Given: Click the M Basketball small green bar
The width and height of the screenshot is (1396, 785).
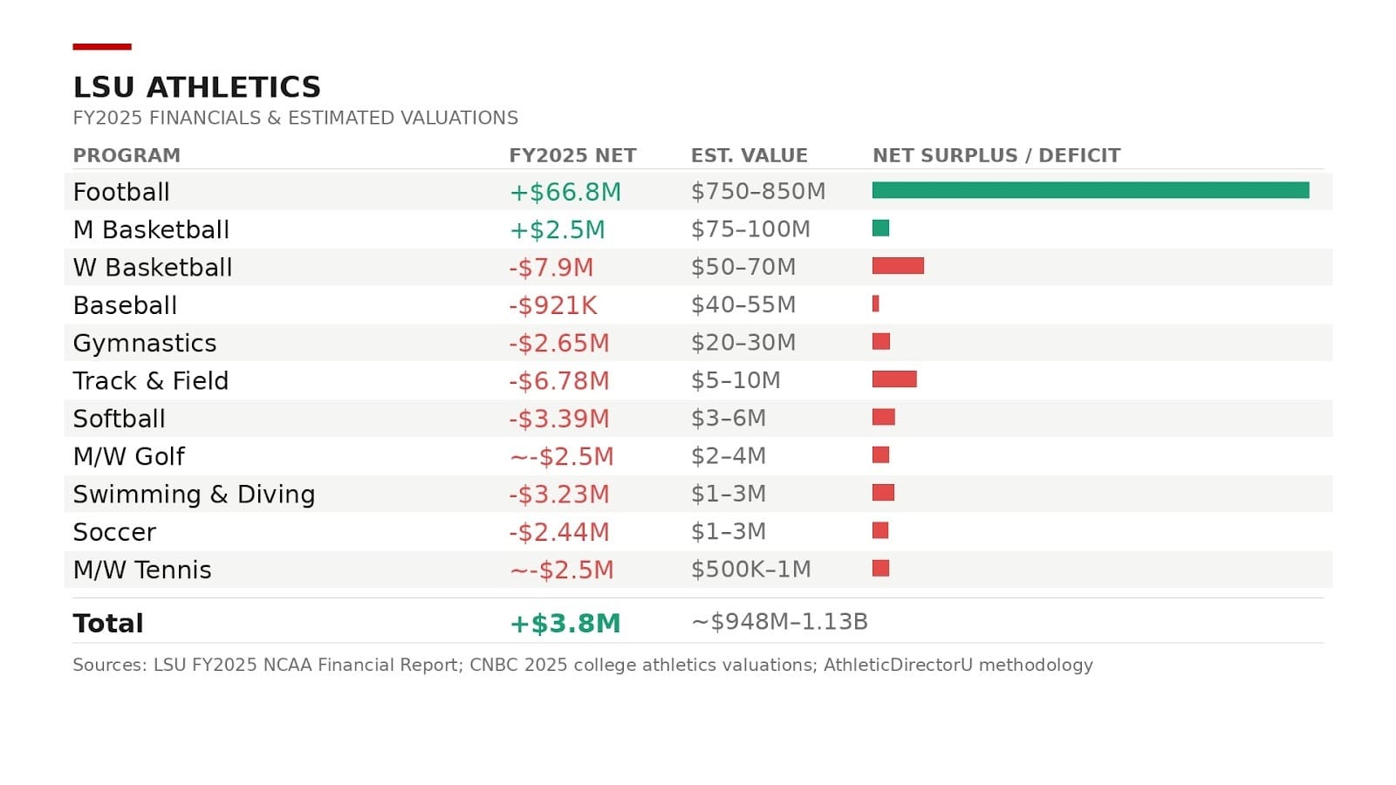Looking at the screenshot, I should tap(880, 229).
